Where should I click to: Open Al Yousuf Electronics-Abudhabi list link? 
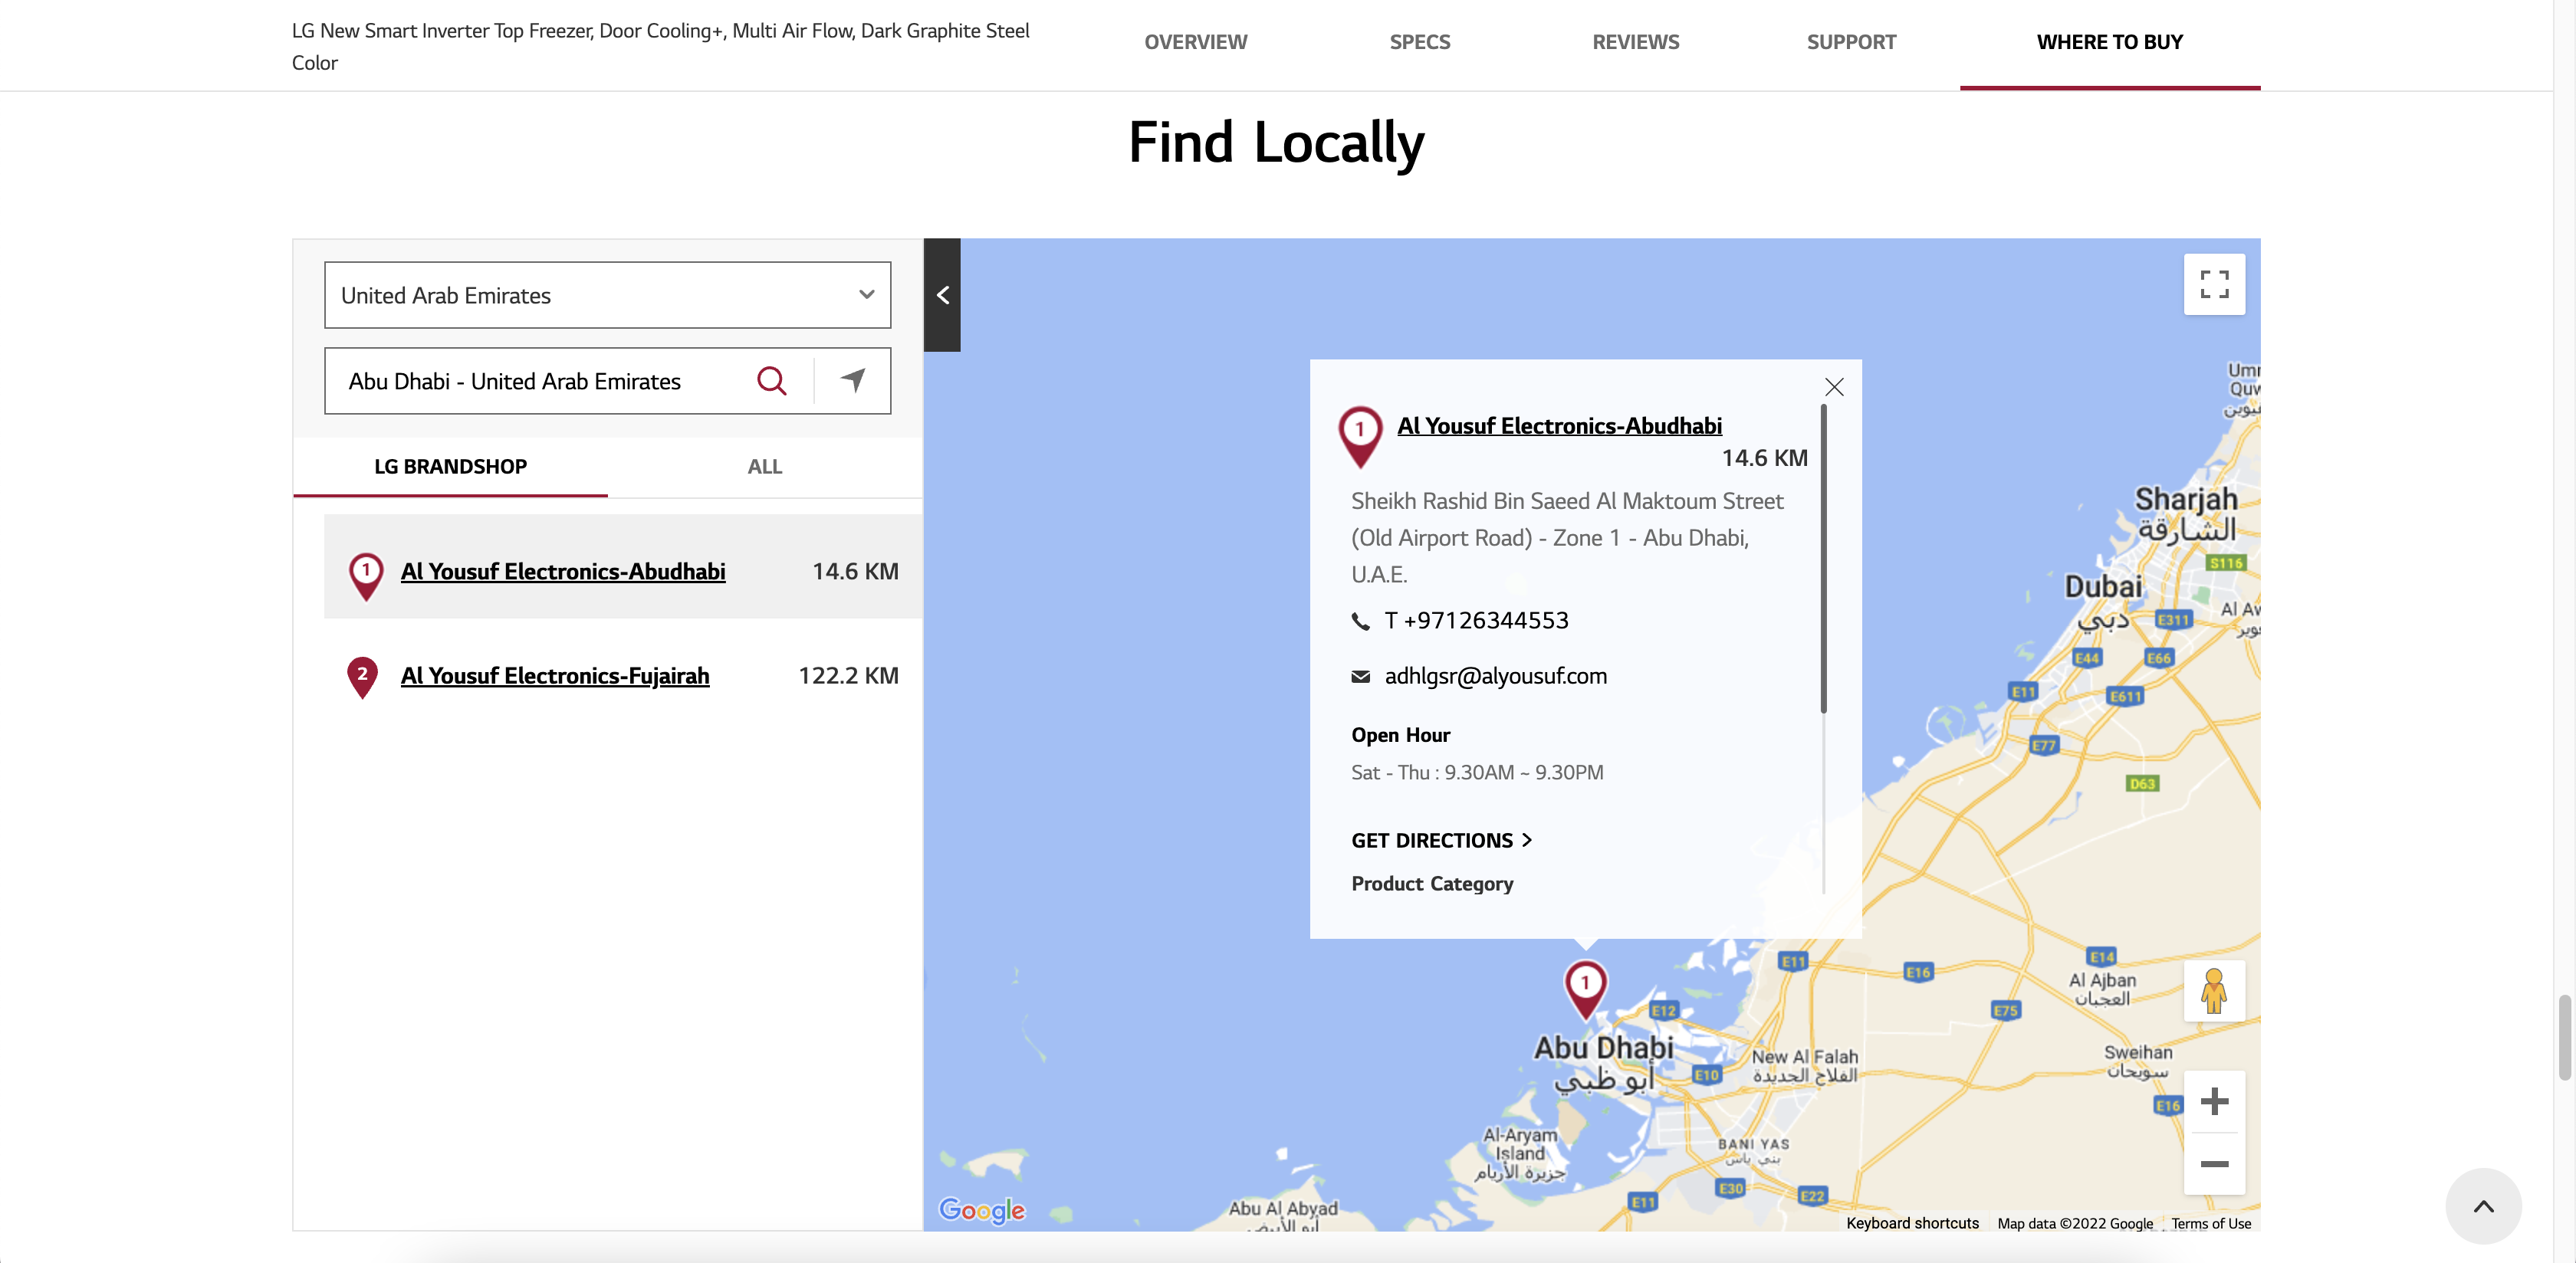563,571
